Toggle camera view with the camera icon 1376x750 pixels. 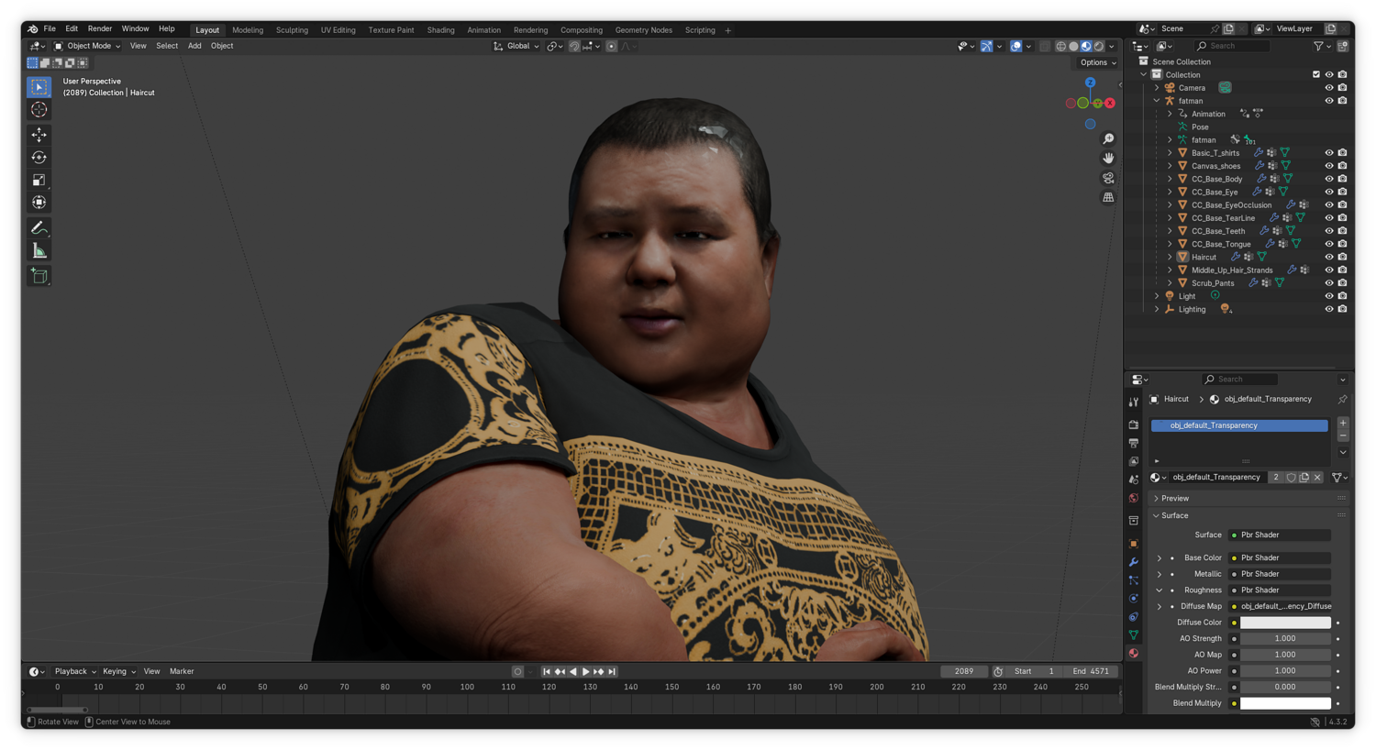click(1108, 178)
